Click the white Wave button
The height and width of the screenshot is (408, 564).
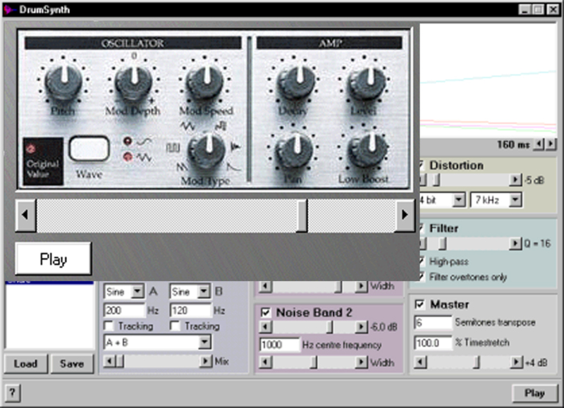(90, 148)
